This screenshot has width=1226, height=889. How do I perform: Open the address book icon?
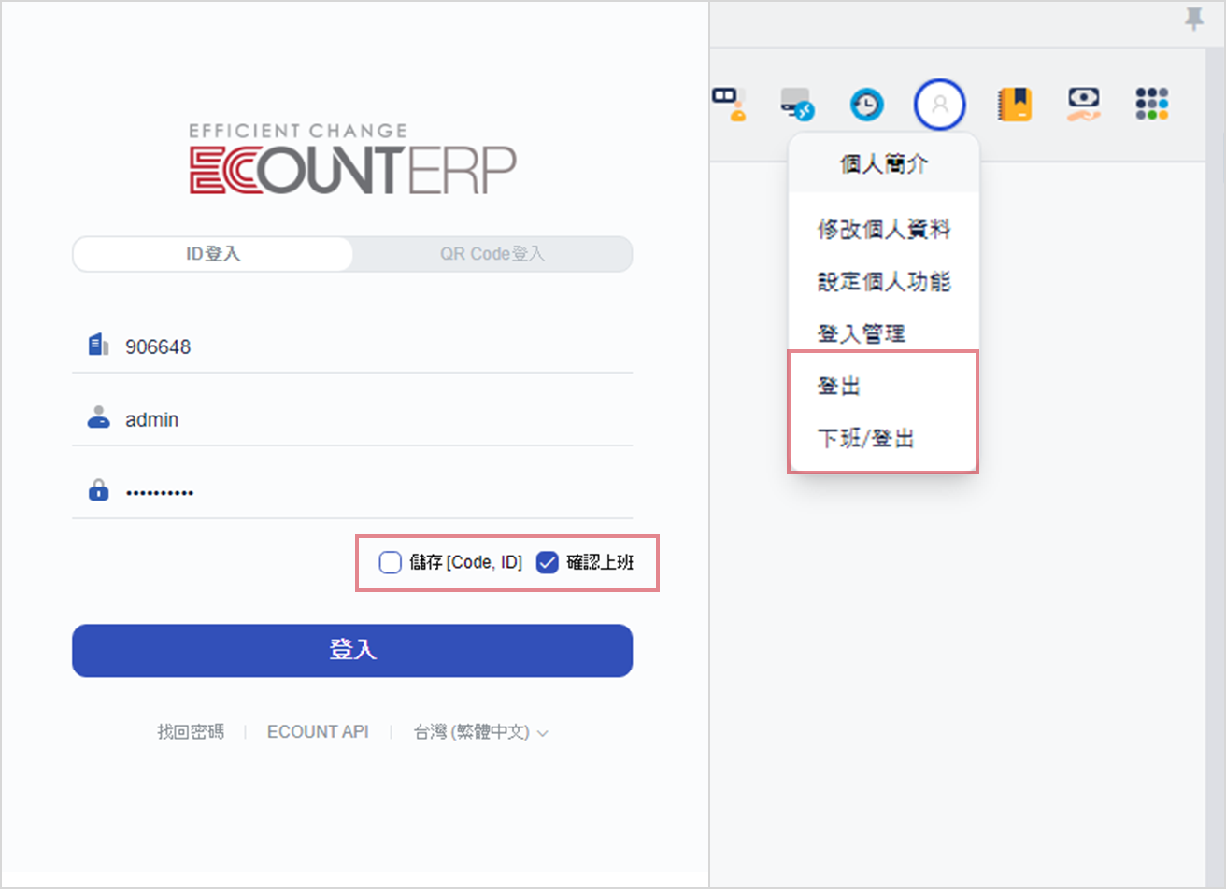(x=1015, y=104)
